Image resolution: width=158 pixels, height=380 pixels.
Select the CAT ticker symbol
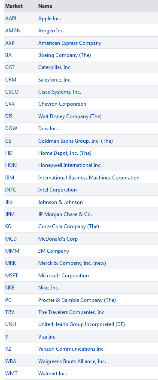click(x=9, y=67)
